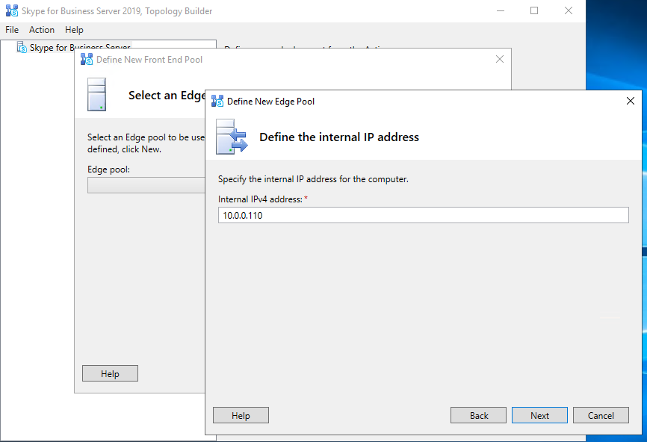Maximize the Topology Builder window
Screen dimensions: 647x442
click(x=534, y=10)
